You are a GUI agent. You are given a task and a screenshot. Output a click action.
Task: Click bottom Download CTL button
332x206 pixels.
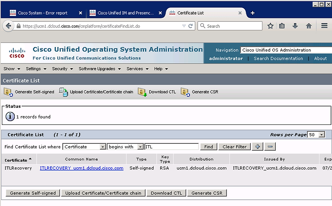166,193
